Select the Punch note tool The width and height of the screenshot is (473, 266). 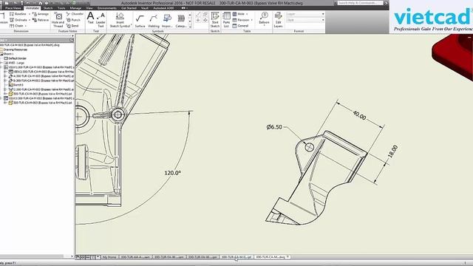[73, 20]
